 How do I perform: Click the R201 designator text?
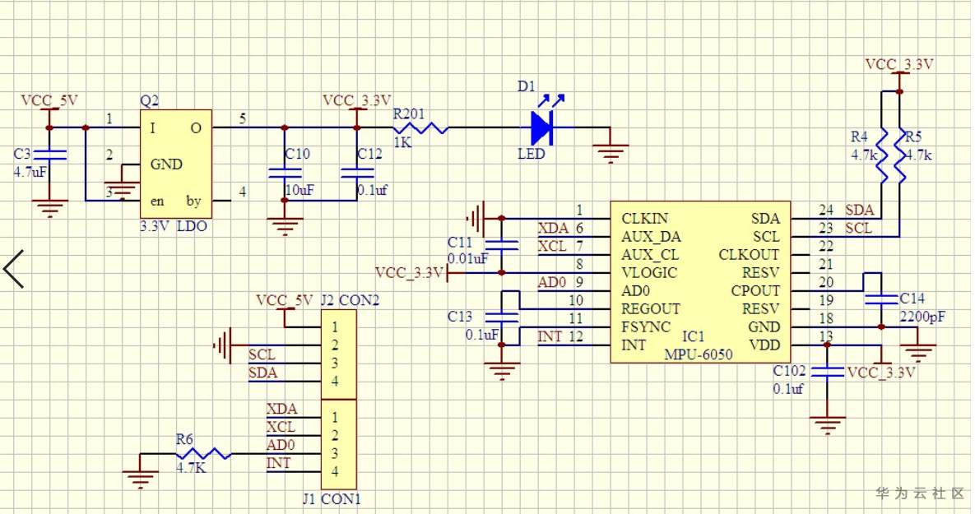click(x=409, y=114)
